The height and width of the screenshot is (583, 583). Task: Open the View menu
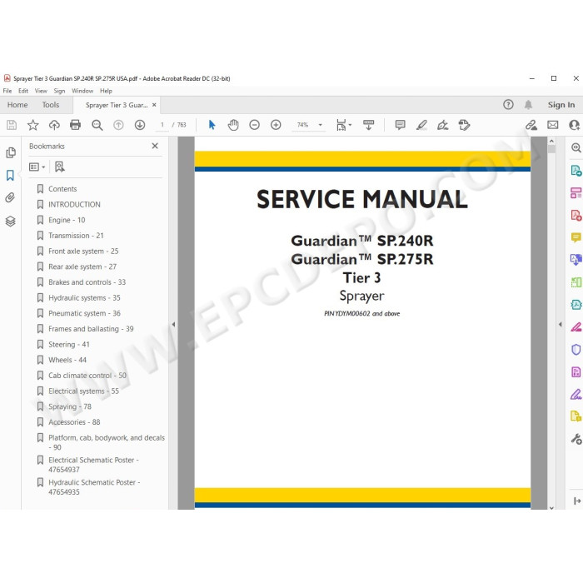click(41, 91)
